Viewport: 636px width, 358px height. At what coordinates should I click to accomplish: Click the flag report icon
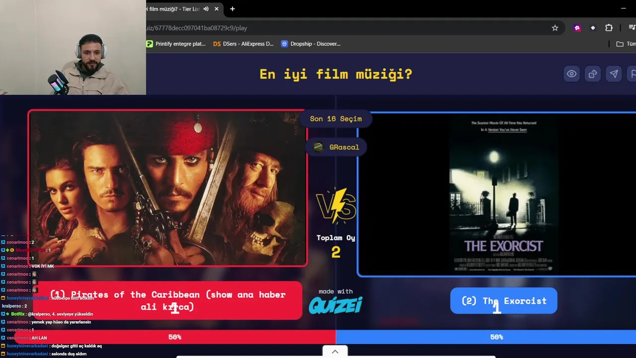(632, 74)
